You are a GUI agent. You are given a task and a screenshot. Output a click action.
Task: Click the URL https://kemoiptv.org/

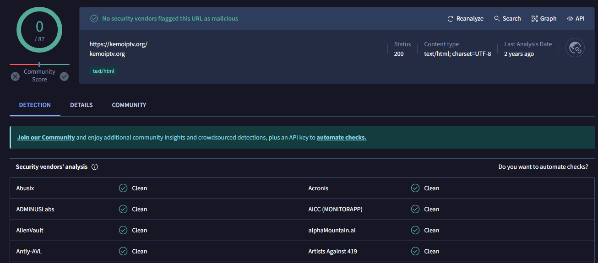[118, 44]
